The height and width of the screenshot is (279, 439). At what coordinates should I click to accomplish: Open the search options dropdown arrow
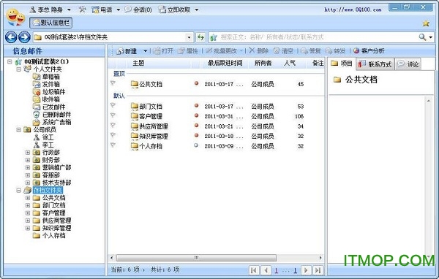coord(431,37)
